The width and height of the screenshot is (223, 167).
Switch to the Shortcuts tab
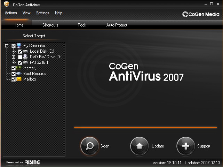click(x=50, y=25)
